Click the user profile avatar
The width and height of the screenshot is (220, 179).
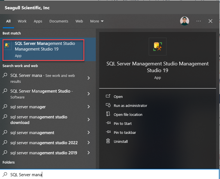coord(185,21)
